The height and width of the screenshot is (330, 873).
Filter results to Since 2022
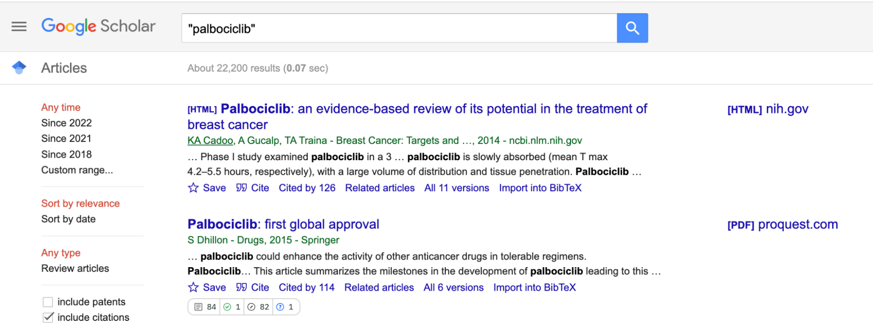66,123
